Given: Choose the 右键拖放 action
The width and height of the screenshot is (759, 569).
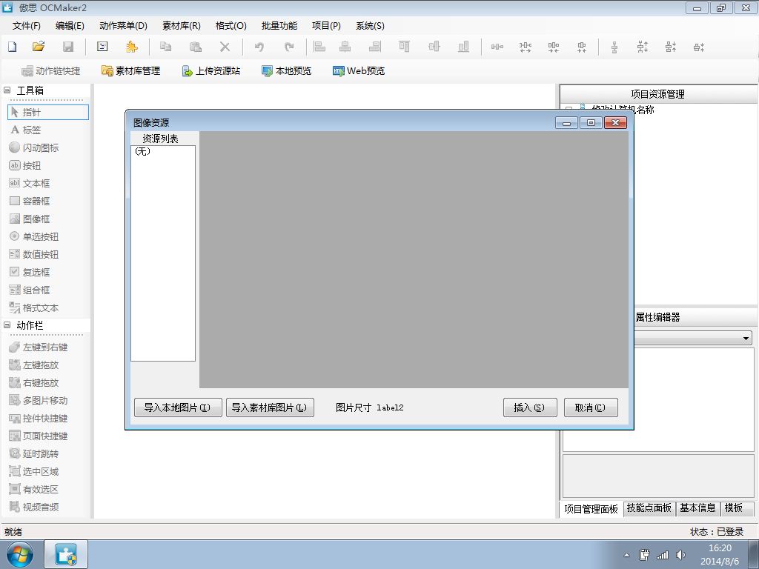Looking at the screenshot, I should tap(34, 383).
